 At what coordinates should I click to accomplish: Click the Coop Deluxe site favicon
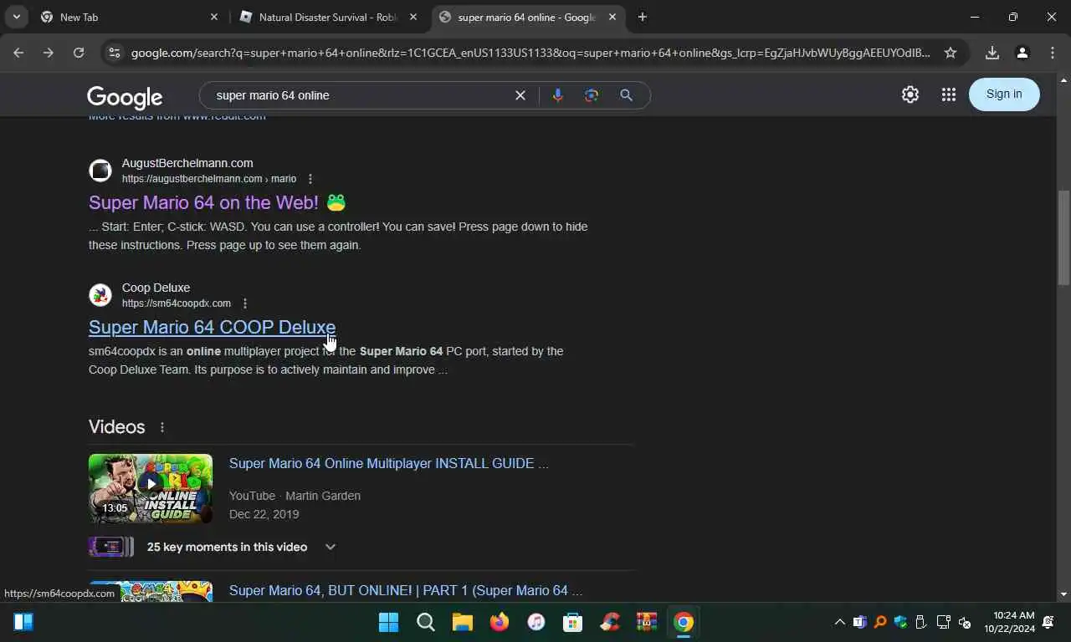click(x=100, y=295)
